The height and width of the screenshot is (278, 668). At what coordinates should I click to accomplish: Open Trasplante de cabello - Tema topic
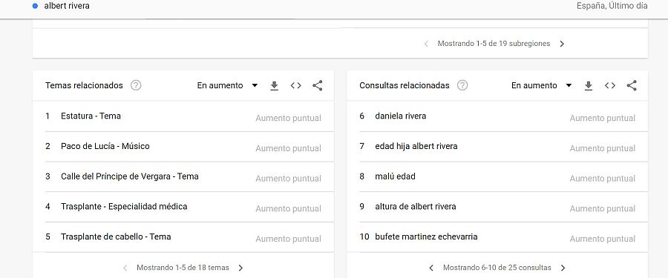pyautogui.click(x=116, y=236)
